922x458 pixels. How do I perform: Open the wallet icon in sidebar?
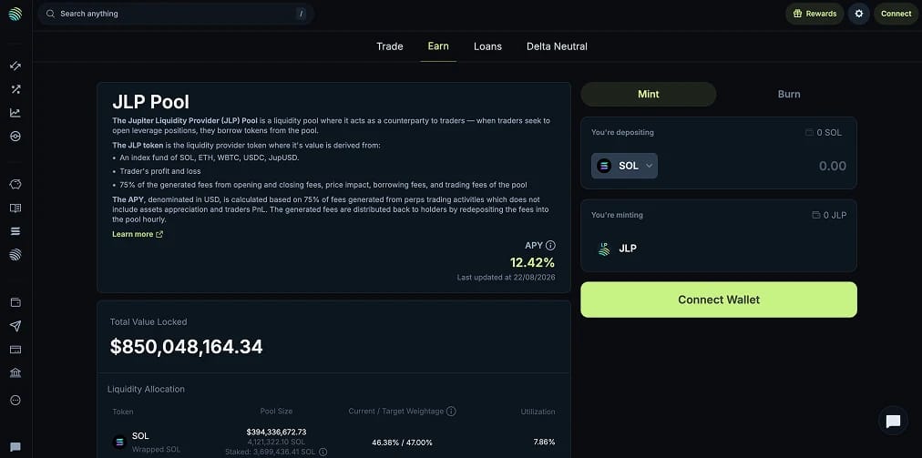(x=15, y=302)
